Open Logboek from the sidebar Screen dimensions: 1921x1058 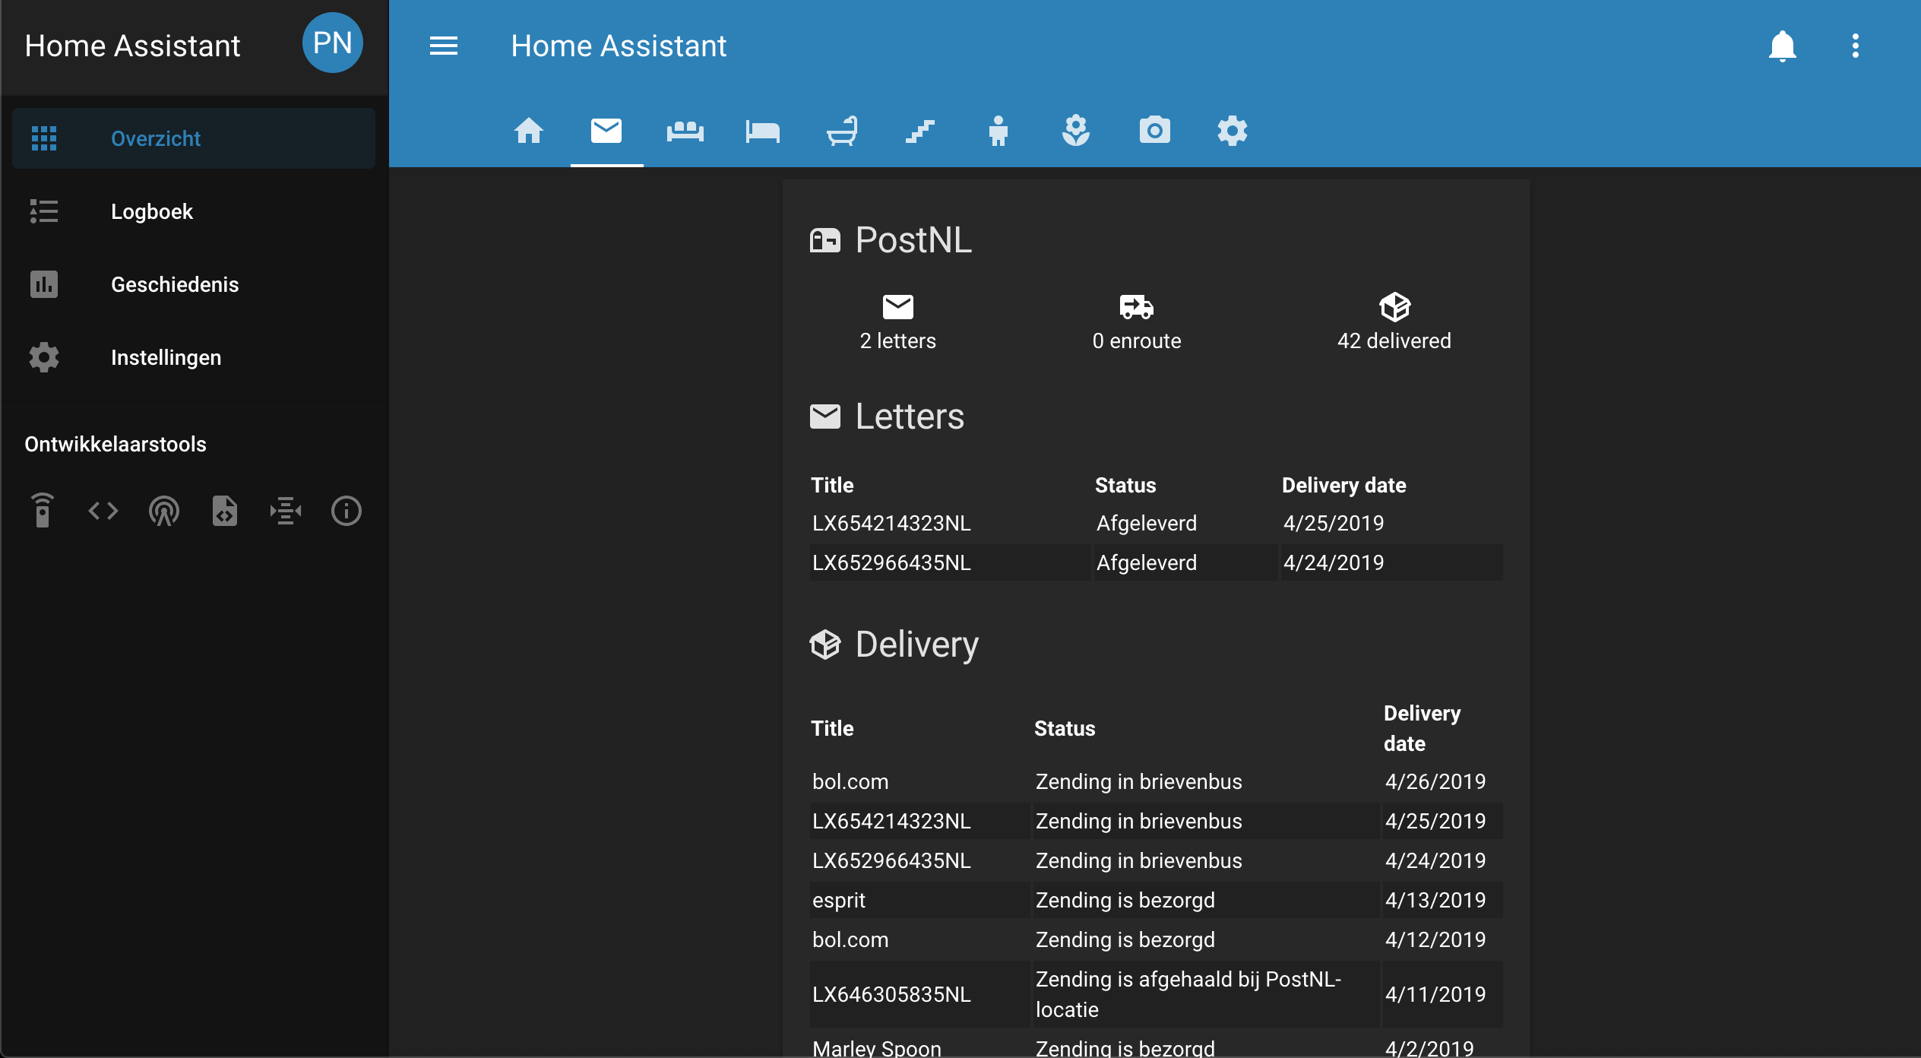pos(194,211)
